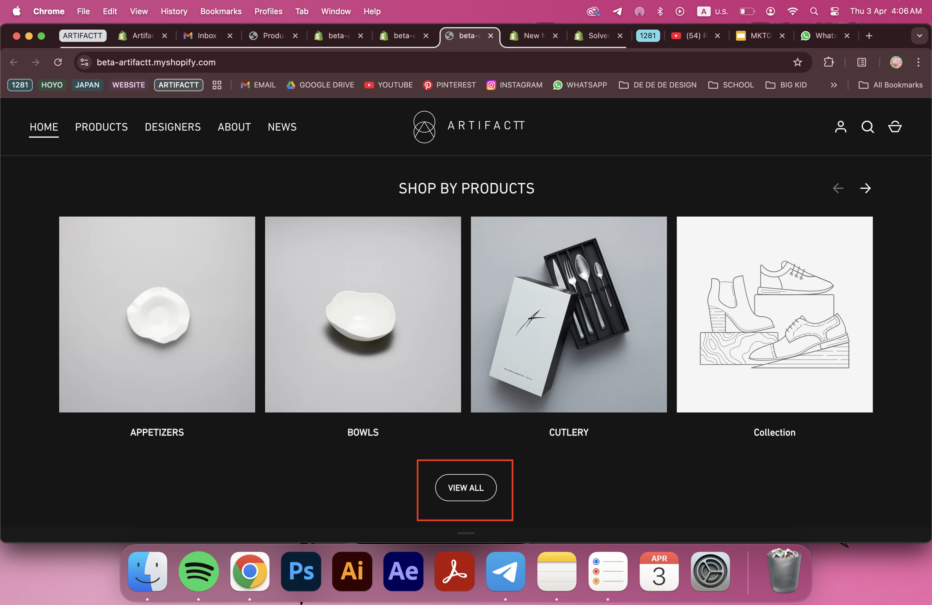Bookmark page with the star icon

click(797, 62)
